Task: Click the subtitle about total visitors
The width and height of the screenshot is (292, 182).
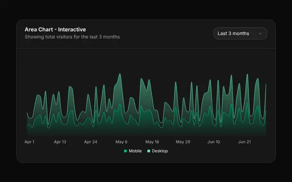Action: (x=72, y=37)
